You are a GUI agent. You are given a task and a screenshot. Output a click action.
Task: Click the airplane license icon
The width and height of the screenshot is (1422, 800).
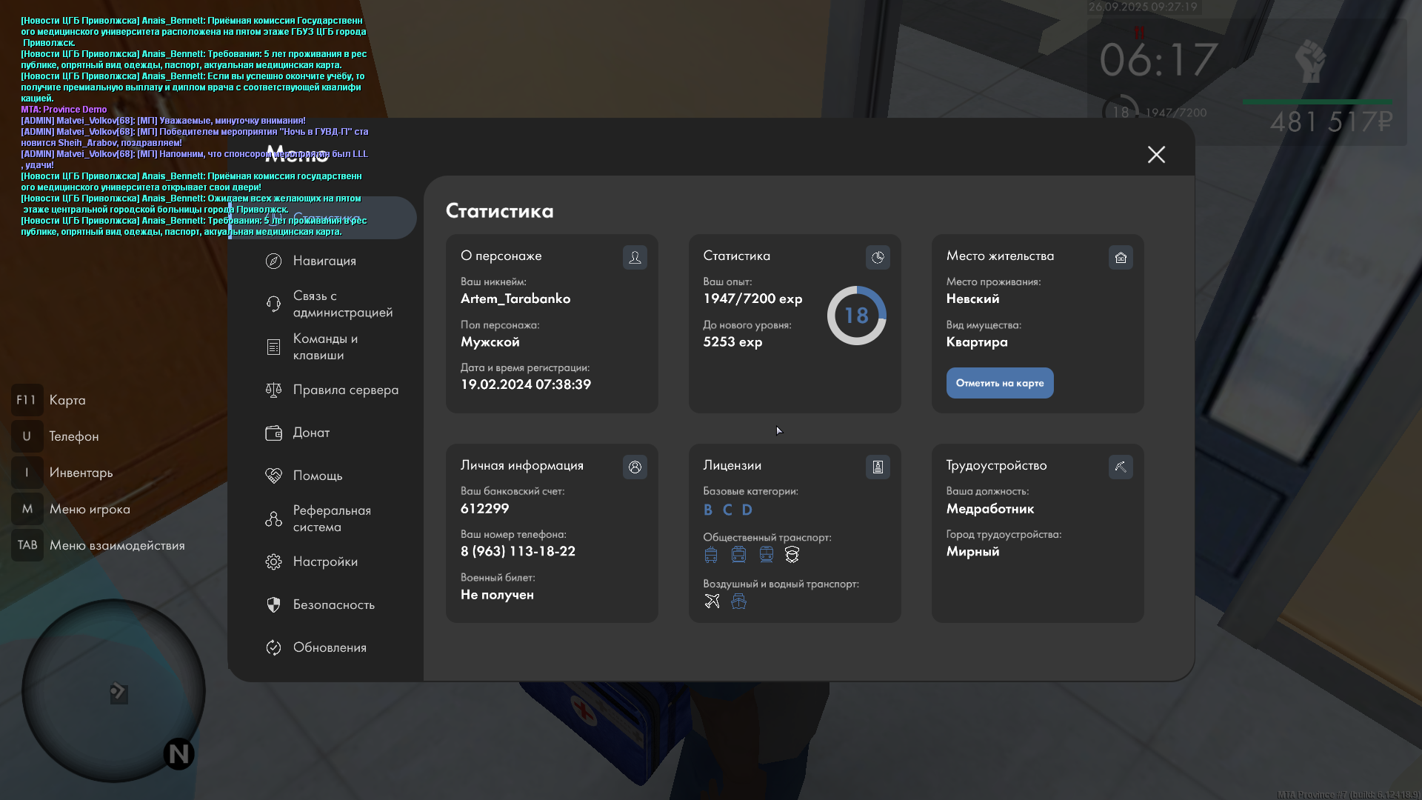tap(712, 601)
